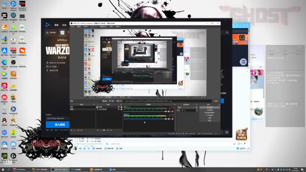The height and width of the screenshot is (172, 306).
Task: Click the exit arrow icon at Battle.net bottom right
Action: pyautogui.click(x=227, y=132)
